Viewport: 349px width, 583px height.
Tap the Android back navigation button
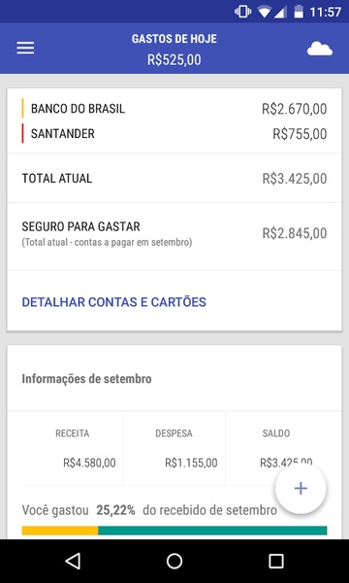(x=73, y=561)
